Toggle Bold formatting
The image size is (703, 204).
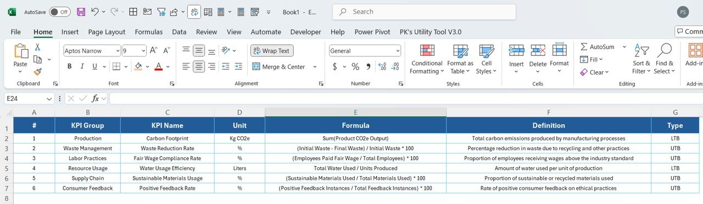click(70, 66)
